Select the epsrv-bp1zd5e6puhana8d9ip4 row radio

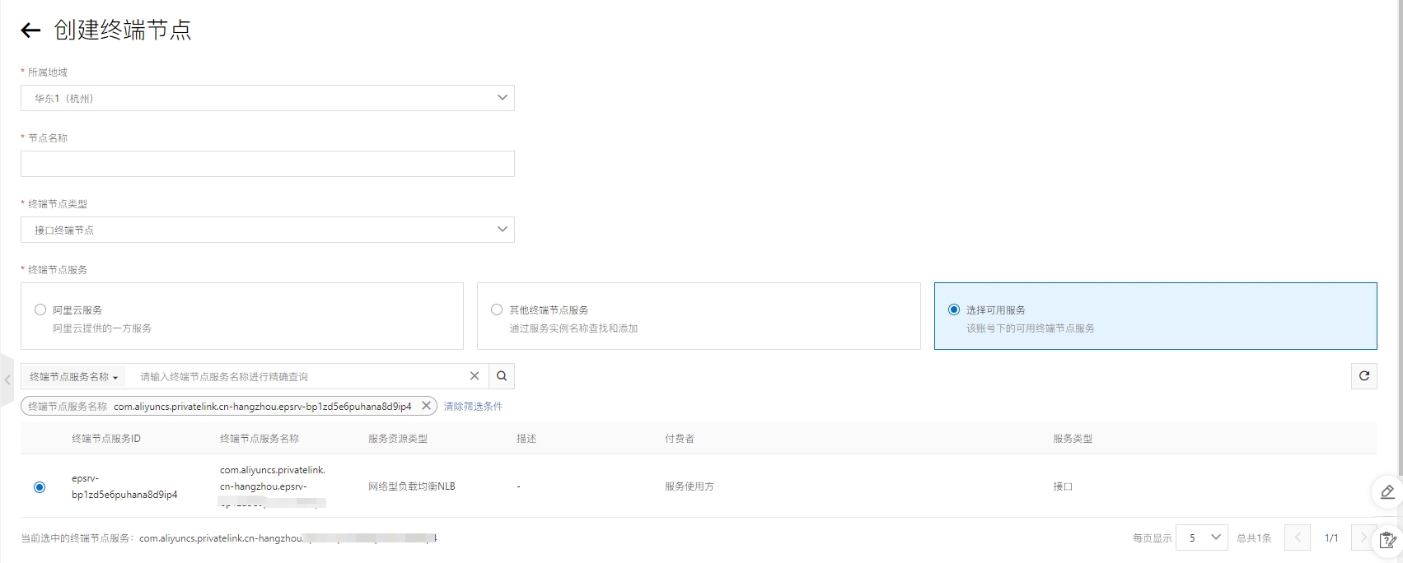point(40,487)
